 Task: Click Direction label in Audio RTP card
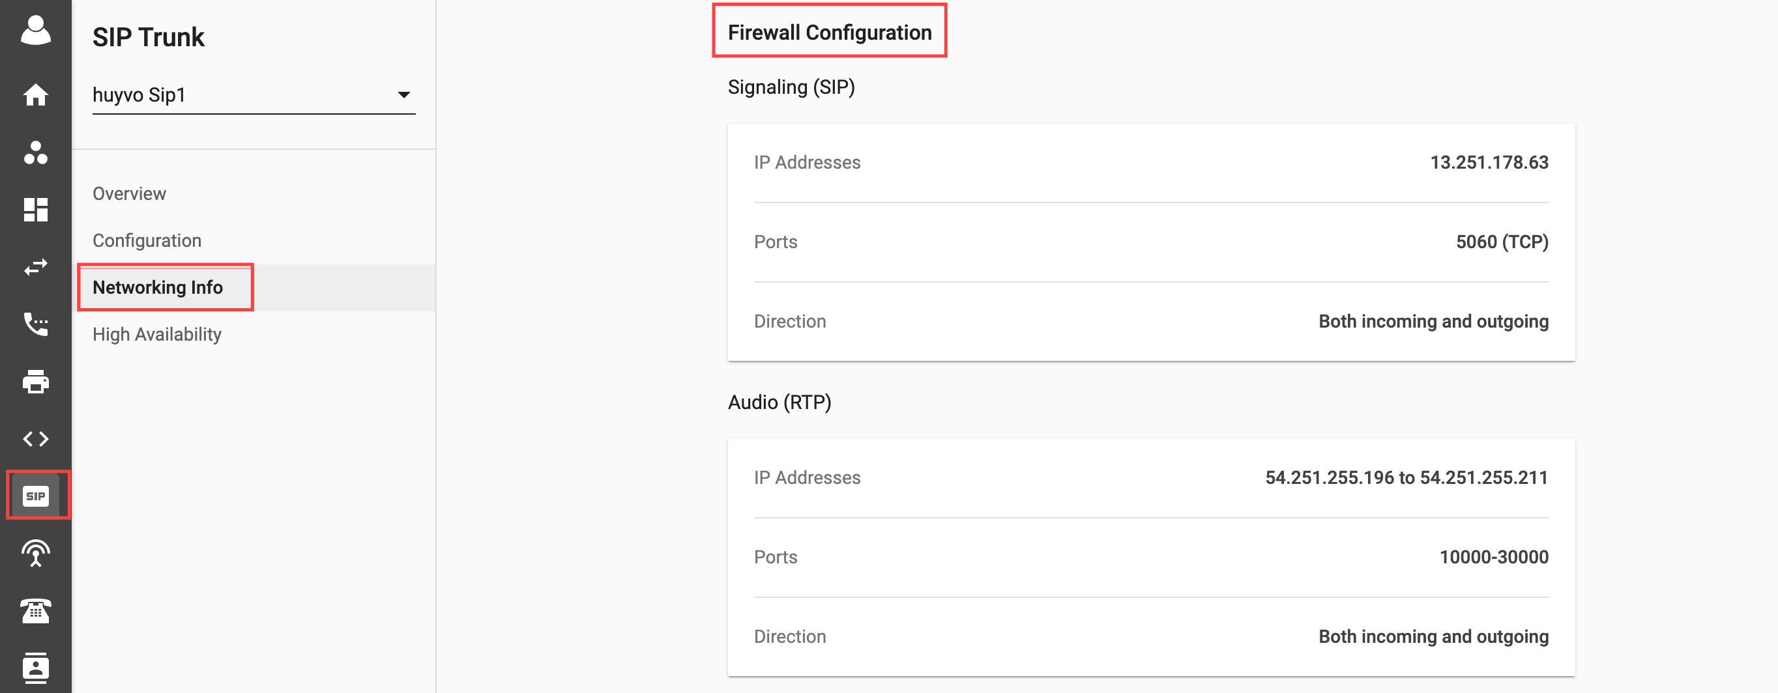(x=790, y=636)
